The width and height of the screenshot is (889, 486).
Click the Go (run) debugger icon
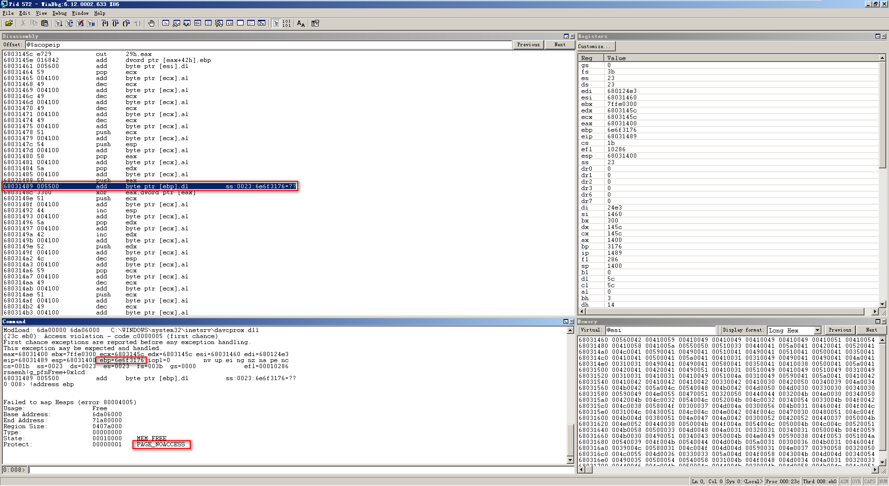tap(59, 23)
